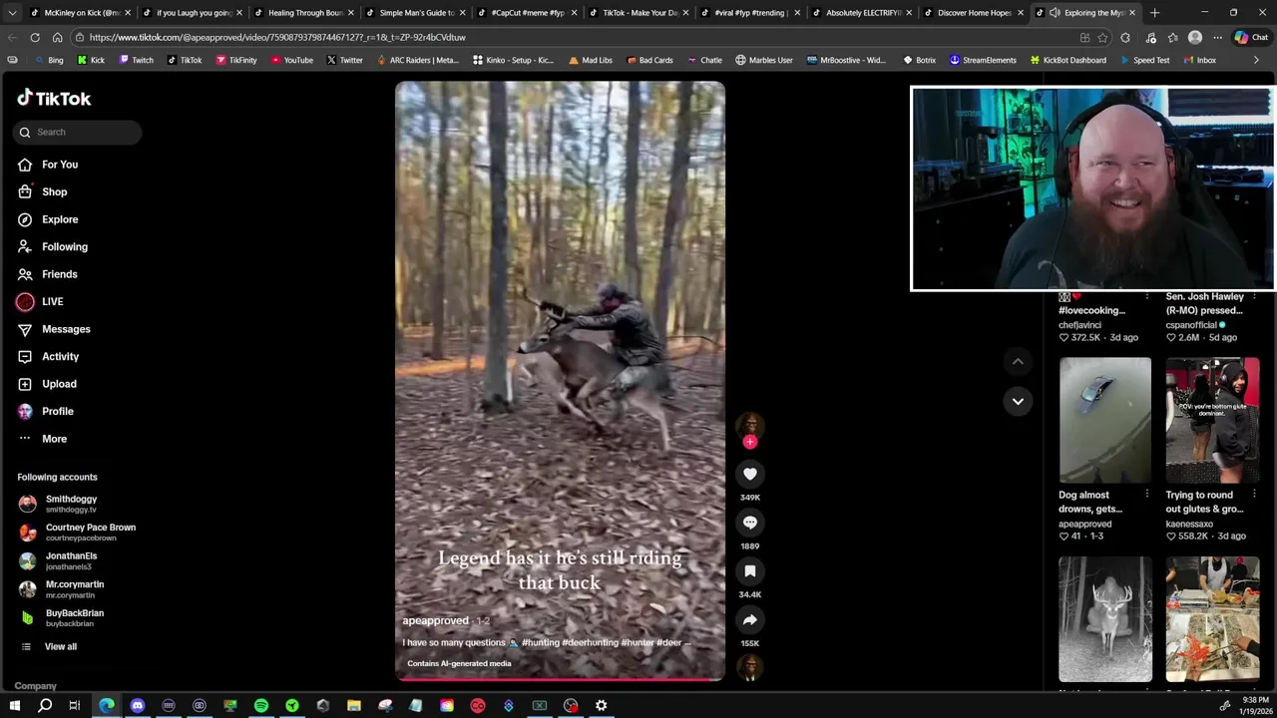The image size is (1277, 718).
Task: Open the BuyBackBrian account
Action: pos(62,618)
